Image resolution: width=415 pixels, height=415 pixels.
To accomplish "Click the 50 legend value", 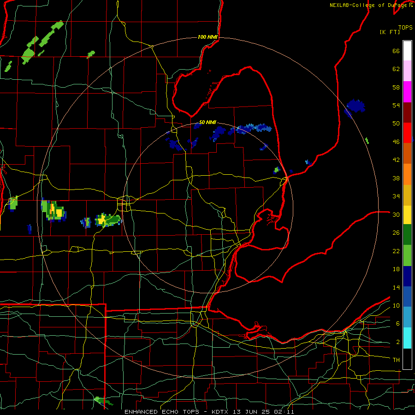I will tap(396, 123).
